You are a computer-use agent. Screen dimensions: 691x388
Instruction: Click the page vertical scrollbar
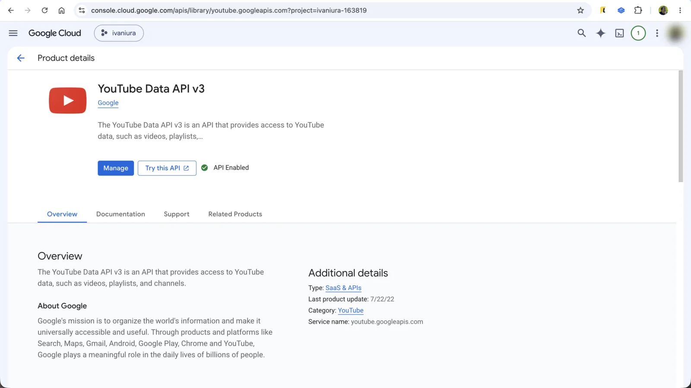pos(681,126)
